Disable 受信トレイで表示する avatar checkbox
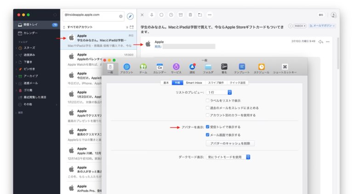The width and height of the screenshot is (353, 194). 208,127
